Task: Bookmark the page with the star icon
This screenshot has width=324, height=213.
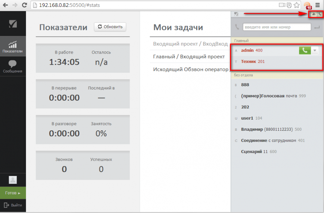Action: [296, 5]
